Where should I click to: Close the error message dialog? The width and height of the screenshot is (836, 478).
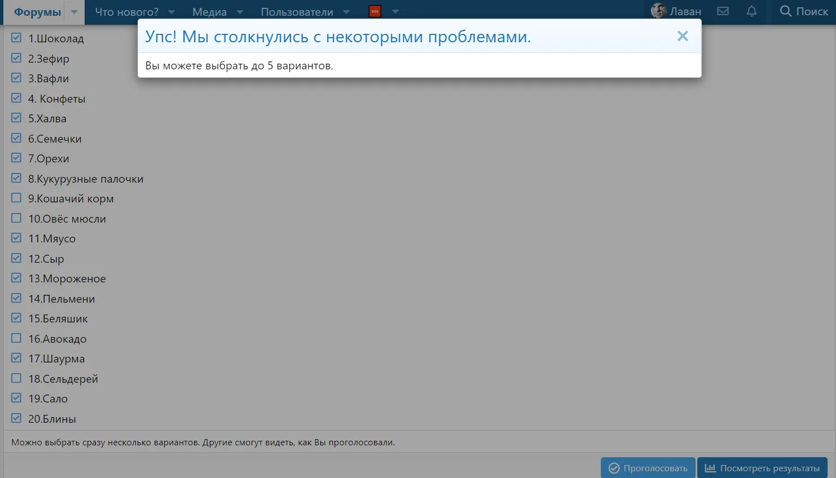(683, 36)
